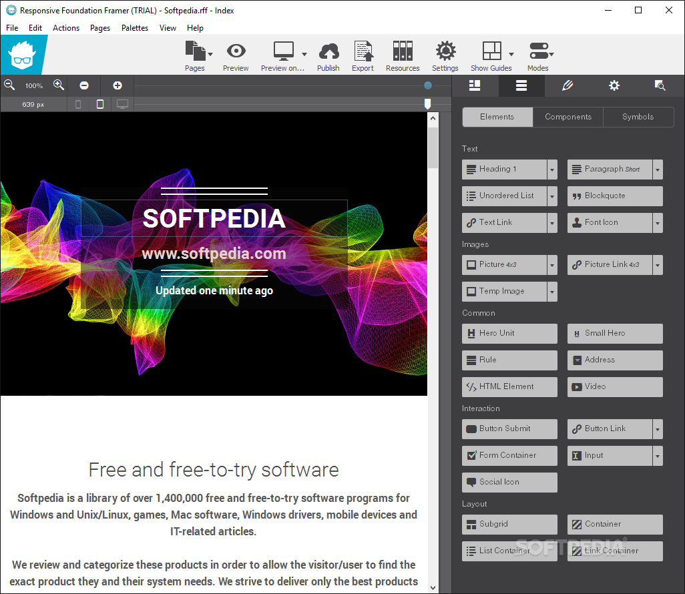Screen dimensions: 685x594
Task: Click the Preview on... monitor icon
Action: tap(284, 51)
